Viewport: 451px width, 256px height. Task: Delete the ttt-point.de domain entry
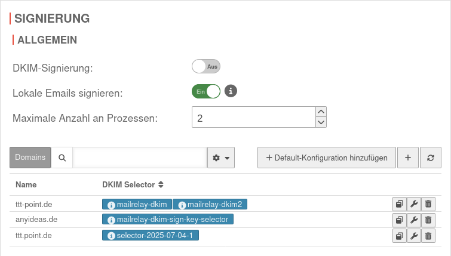coord(428,204)
